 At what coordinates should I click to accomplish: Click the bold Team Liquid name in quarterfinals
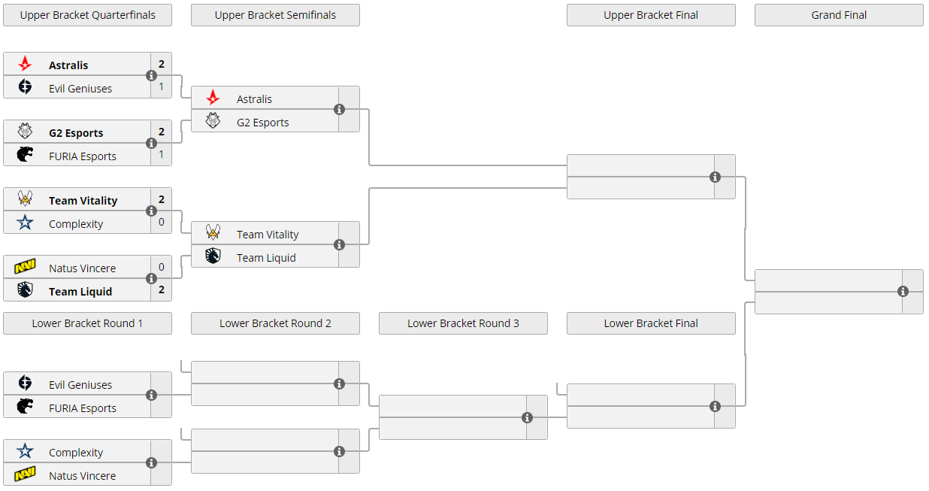(80, 292)
